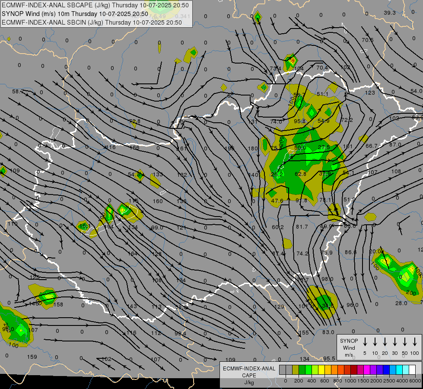The width and height of the screenshot is (423, 389).
Task: Click the map value 95.5
Action: (329, 358)
